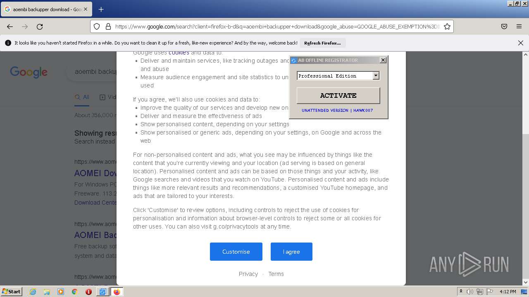Select the aoembi backupper download tab
The height and width of the screenshot is (297, 529).
pyautogui.click(x=46, y=9)
